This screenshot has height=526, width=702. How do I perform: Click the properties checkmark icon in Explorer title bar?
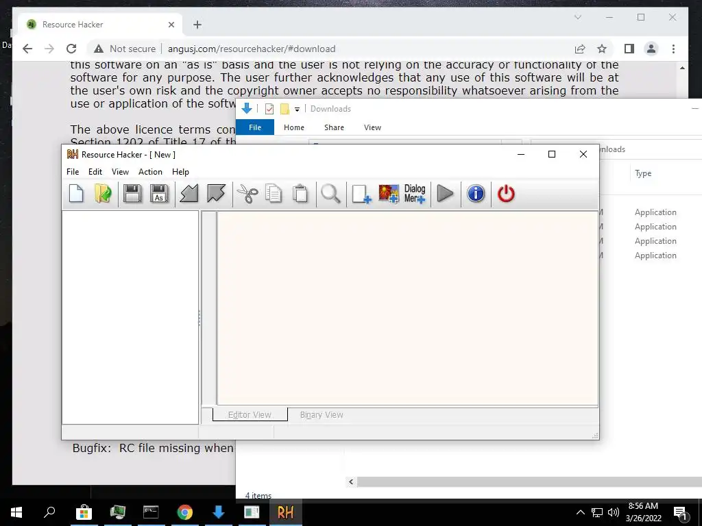tap(269, 109)
